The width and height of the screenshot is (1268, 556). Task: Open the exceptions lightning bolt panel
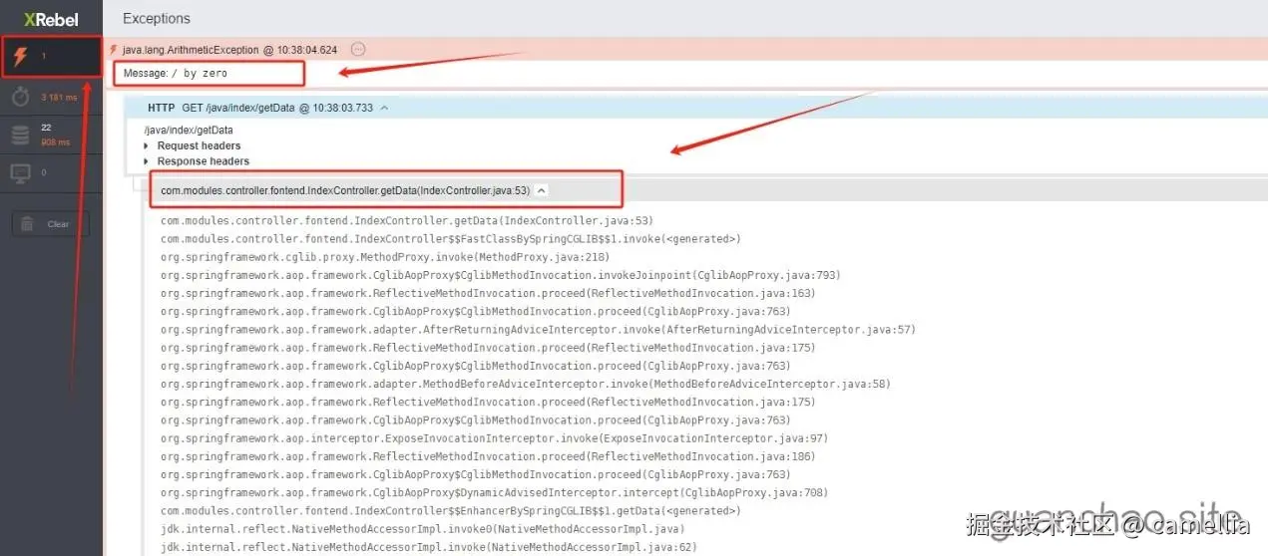pyautogui.click(x=50, y=57)
